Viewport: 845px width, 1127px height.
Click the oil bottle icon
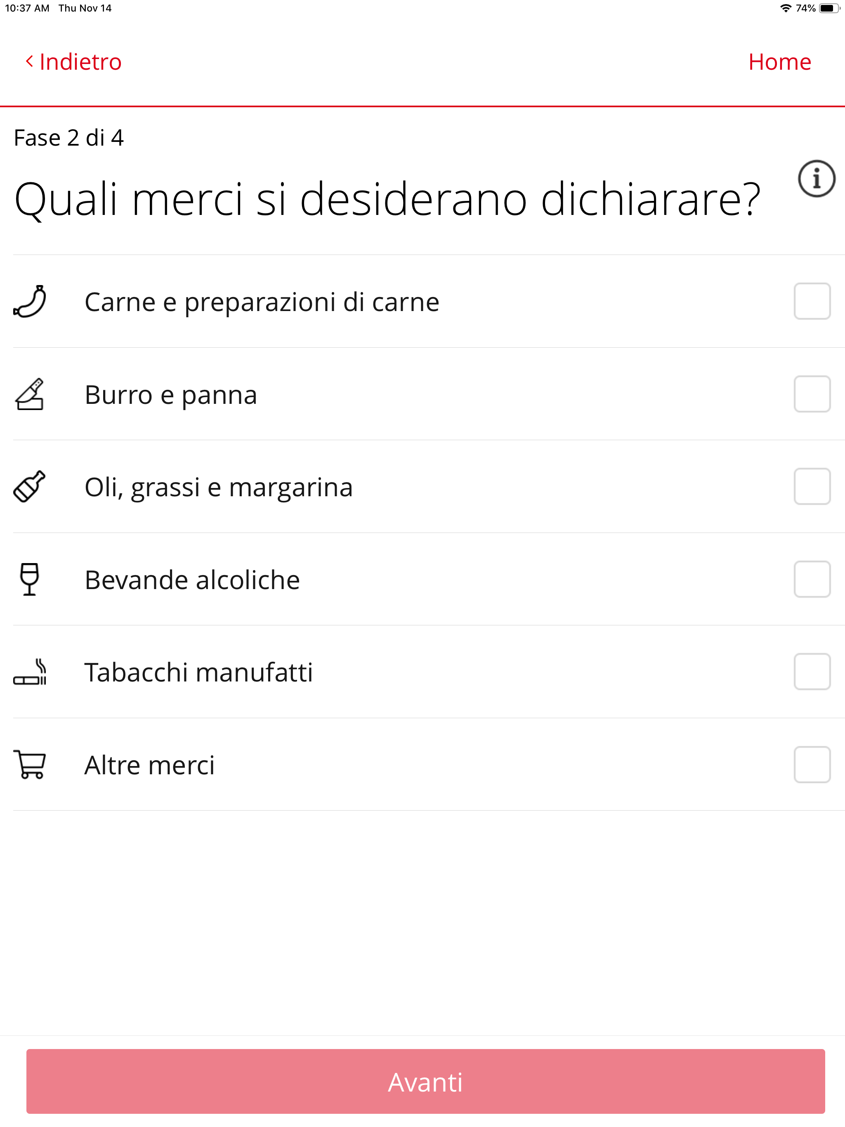[30, 487]
